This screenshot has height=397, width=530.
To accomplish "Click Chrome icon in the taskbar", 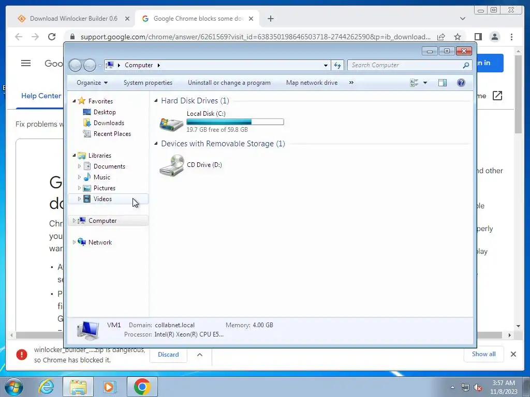I will [x=142, y=387].
